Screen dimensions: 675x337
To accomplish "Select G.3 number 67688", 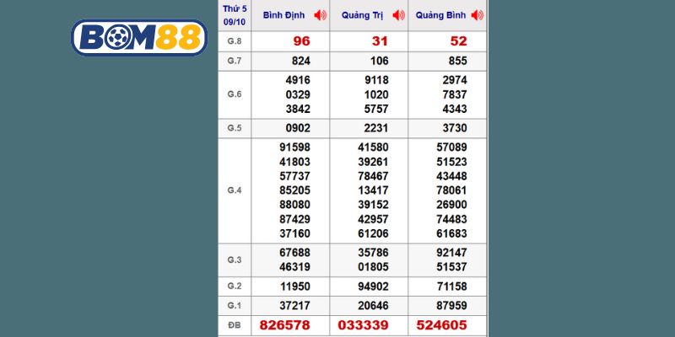I will point(294,252).
